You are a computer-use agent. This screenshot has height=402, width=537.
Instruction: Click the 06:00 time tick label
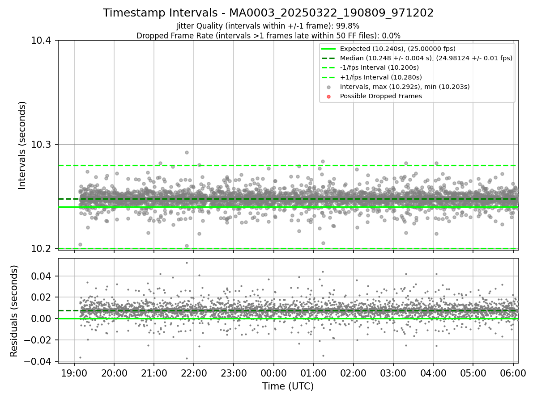pos(513,373)
